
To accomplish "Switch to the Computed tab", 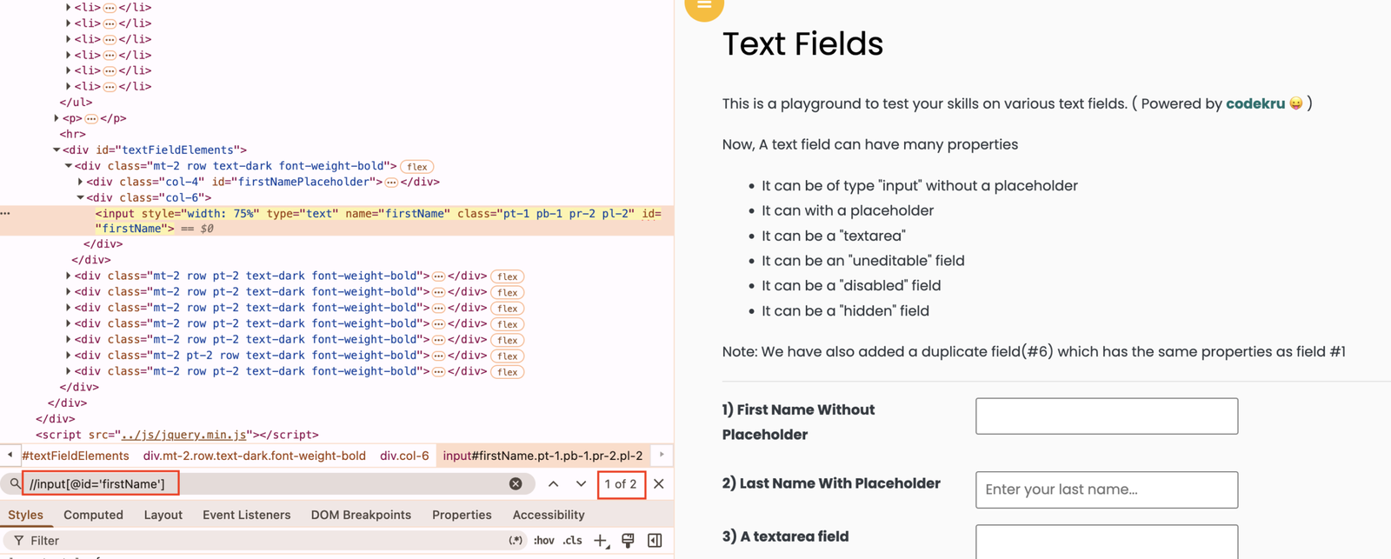I will 93,515.
